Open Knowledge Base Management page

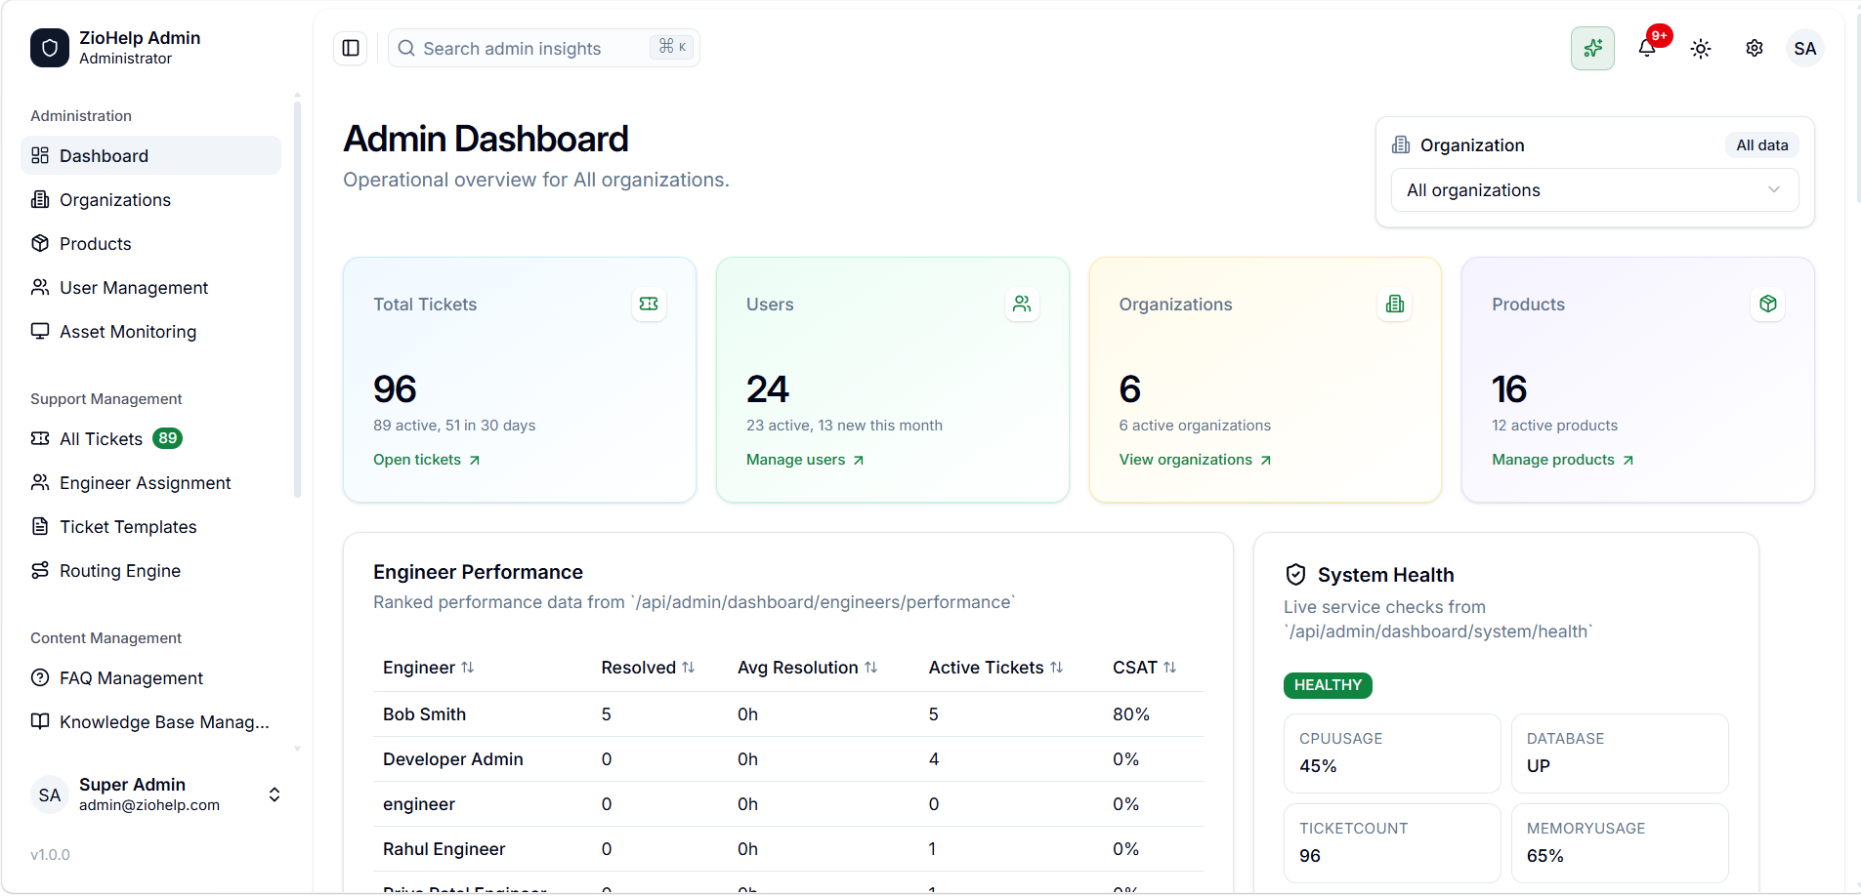(x=150, y=721)
